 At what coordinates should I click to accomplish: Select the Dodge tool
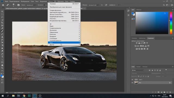(2, 51)
